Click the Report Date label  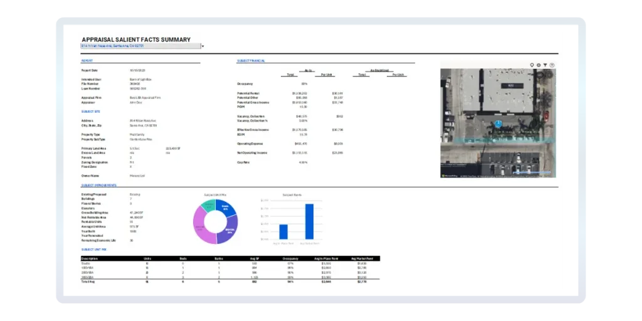pos(90,70)
